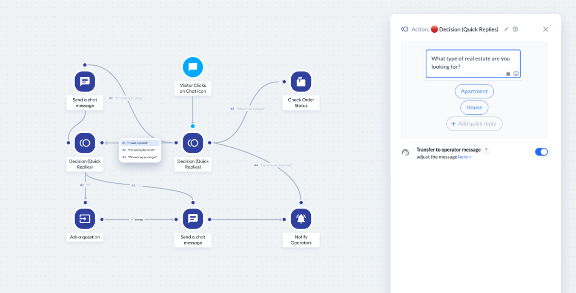Select the Decision node below Visitor Clicks trigger
The width and height of the screenshot is (576, 293).
coord(193,143)
